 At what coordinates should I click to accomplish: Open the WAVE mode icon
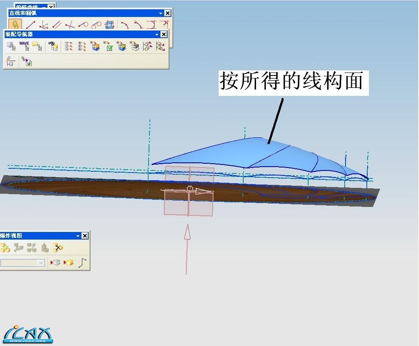click(x=24, y=46)
